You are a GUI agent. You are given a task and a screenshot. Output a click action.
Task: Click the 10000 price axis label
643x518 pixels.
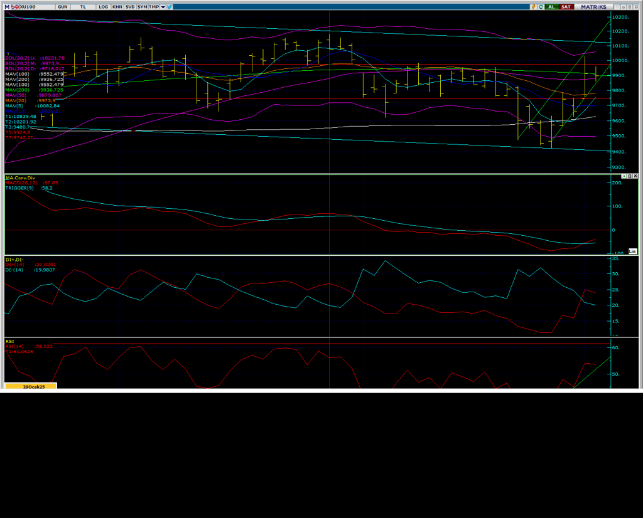coord(620,61)
